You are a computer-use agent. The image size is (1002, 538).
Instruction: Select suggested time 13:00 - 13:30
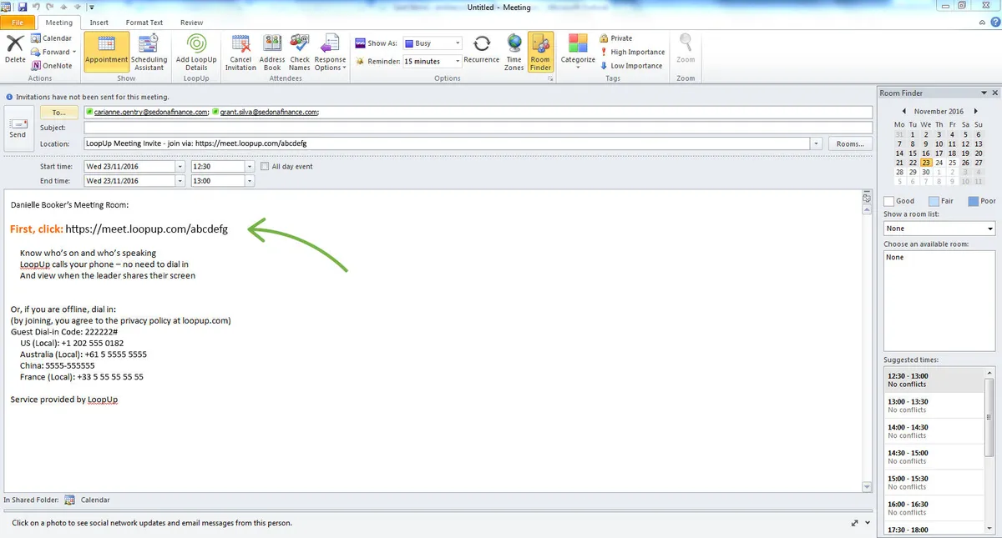click(934, 405)
